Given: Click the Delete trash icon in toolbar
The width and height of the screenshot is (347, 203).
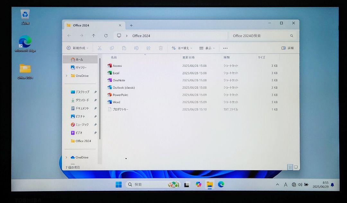Looking at the screenshot, I should pyautogui.click(x=161, y=48).
